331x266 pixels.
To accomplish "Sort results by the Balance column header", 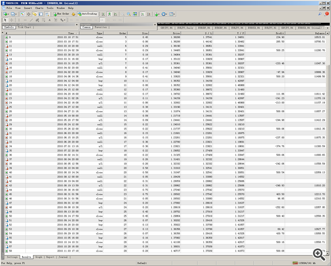I will pyautogui.click(x=305, y=33).
